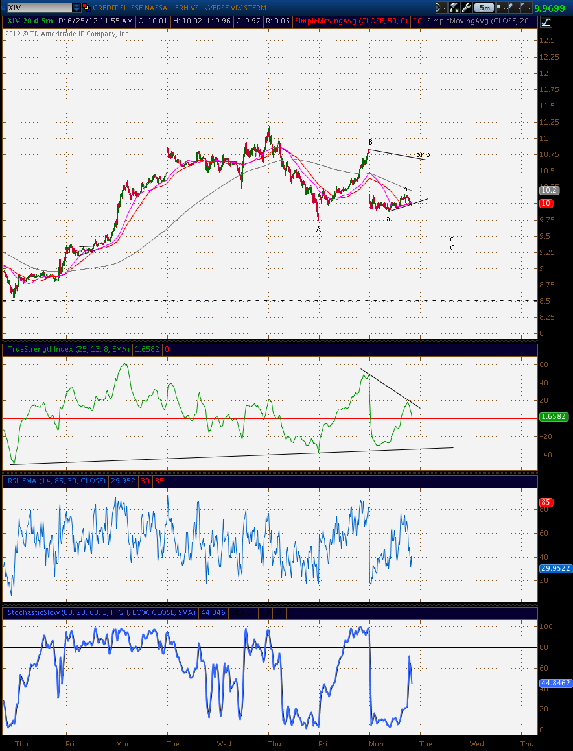The height and width of the screenshot is (751, 573).
Task: Click RSI_EMA header value 29.952
Action: tap(123, 481)
